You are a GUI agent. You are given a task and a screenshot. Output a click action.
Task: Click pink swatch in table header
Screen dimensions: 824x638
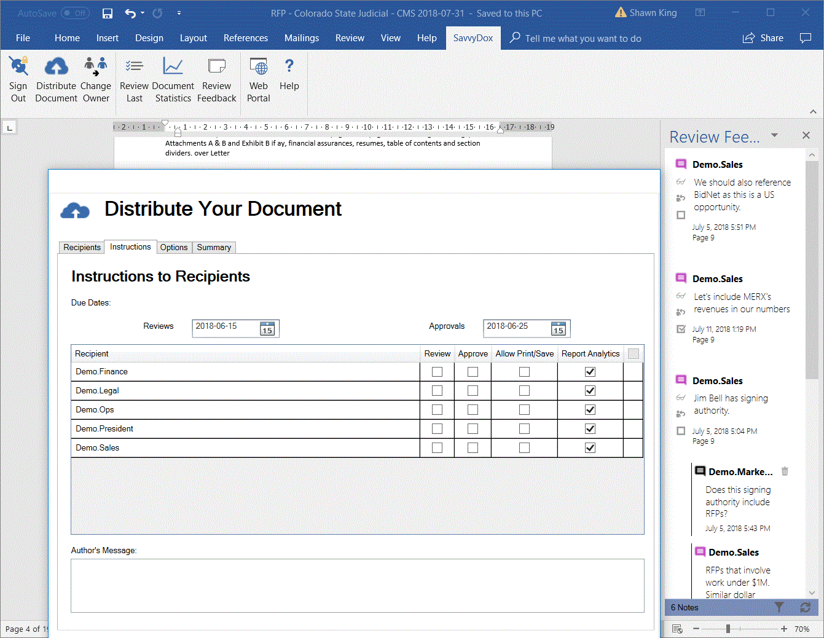click(x=634, y=353)
